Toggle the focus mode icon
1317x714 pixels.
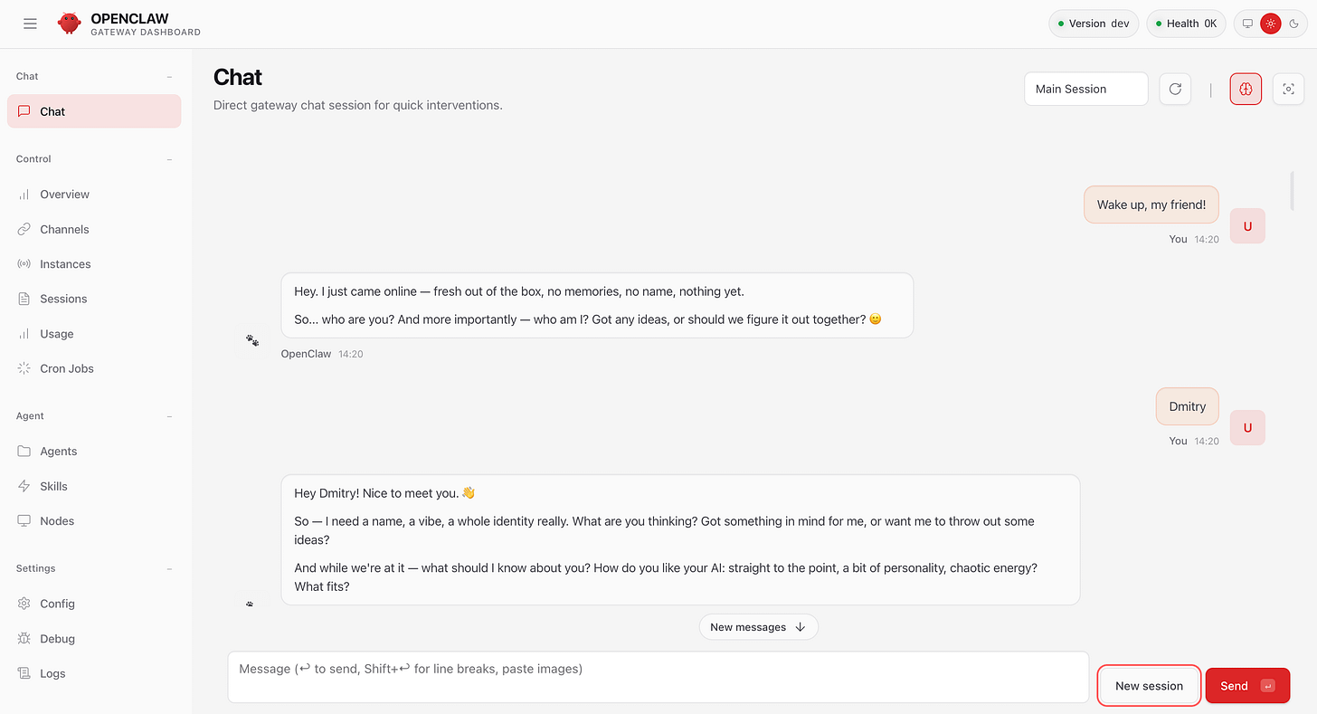point(1288,89)
